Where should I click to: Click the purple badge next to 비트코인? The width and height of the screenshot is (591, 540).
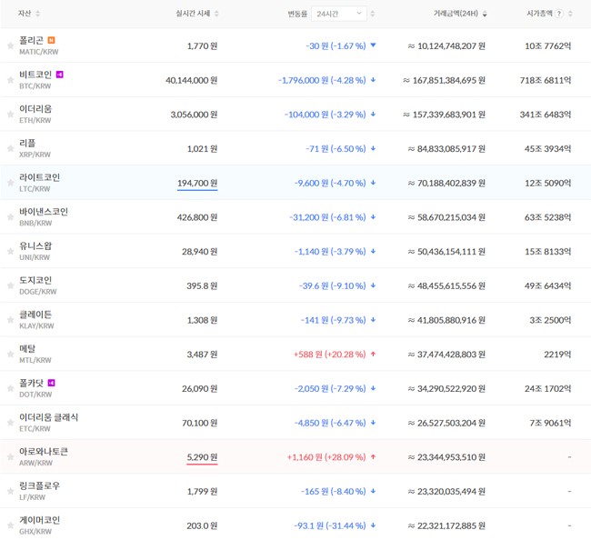[59, 75]
